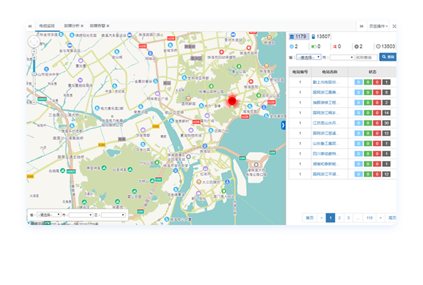The height and width of the screenshot is (285, 423).
Task: Collapse the side panel with the blue arrow
Action: coord(283,125)
